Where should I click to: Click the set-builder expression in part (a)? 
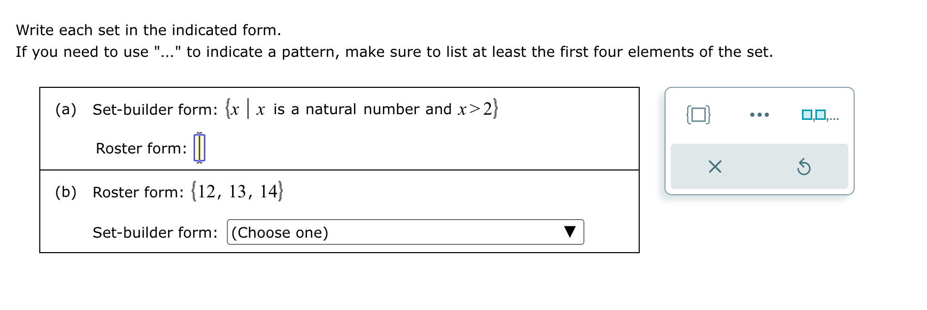[362, 109]
